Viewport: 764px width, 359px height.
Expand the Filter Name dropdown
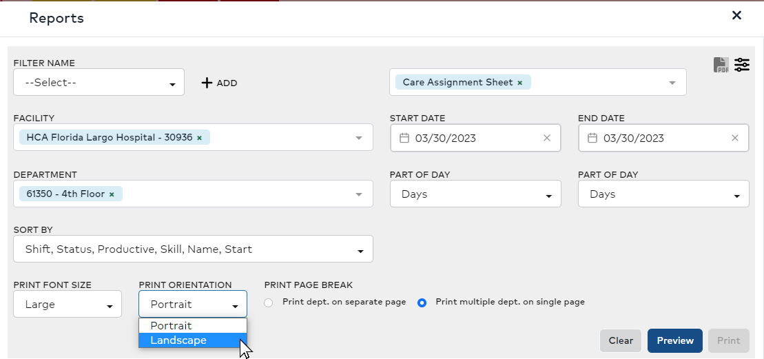coord(99,83)
